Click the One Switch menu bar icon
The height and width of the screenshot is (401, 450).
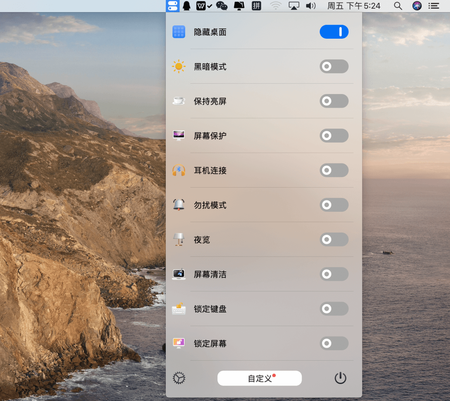click(x=172, y=6)
